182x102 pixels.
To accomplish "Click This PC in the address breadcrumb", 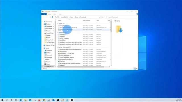I will [57, 17].
